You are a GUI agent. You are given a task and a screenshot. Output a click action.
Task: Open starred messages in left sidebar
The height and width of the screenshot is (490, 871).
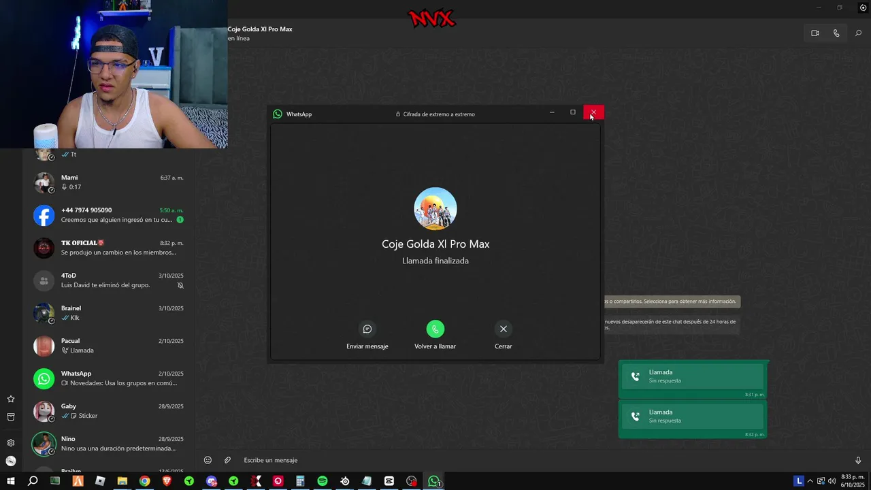coord(11,399)
